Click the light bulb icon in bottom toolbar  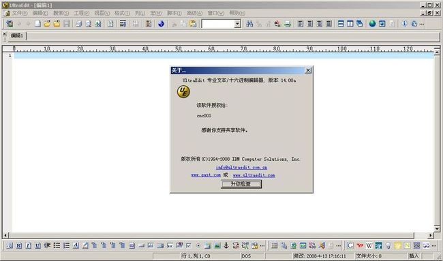click(x=388, y=245)
